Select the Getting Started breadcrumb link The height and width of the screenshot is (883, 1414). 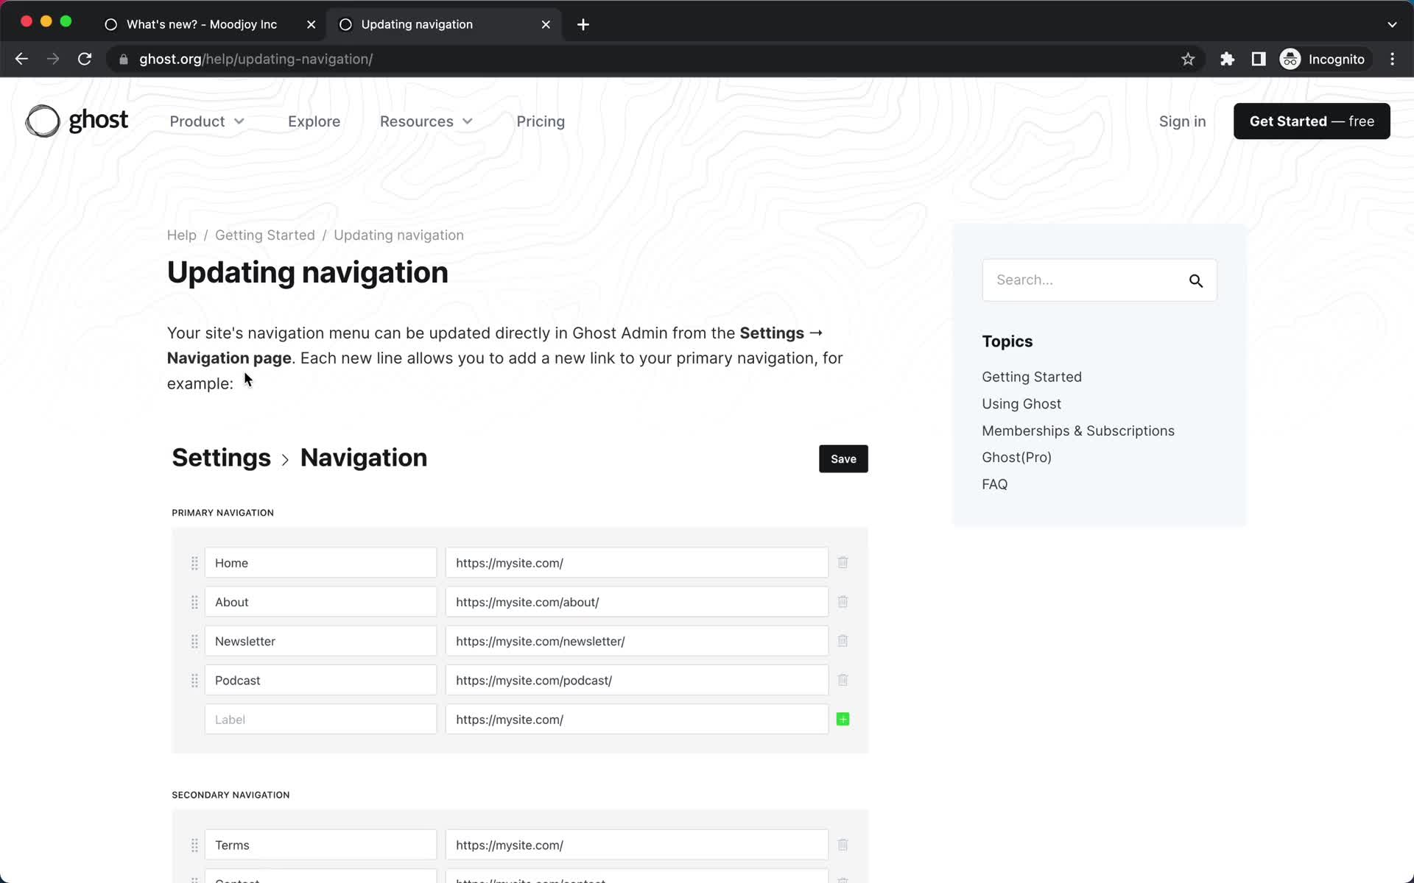click(264, 235)
